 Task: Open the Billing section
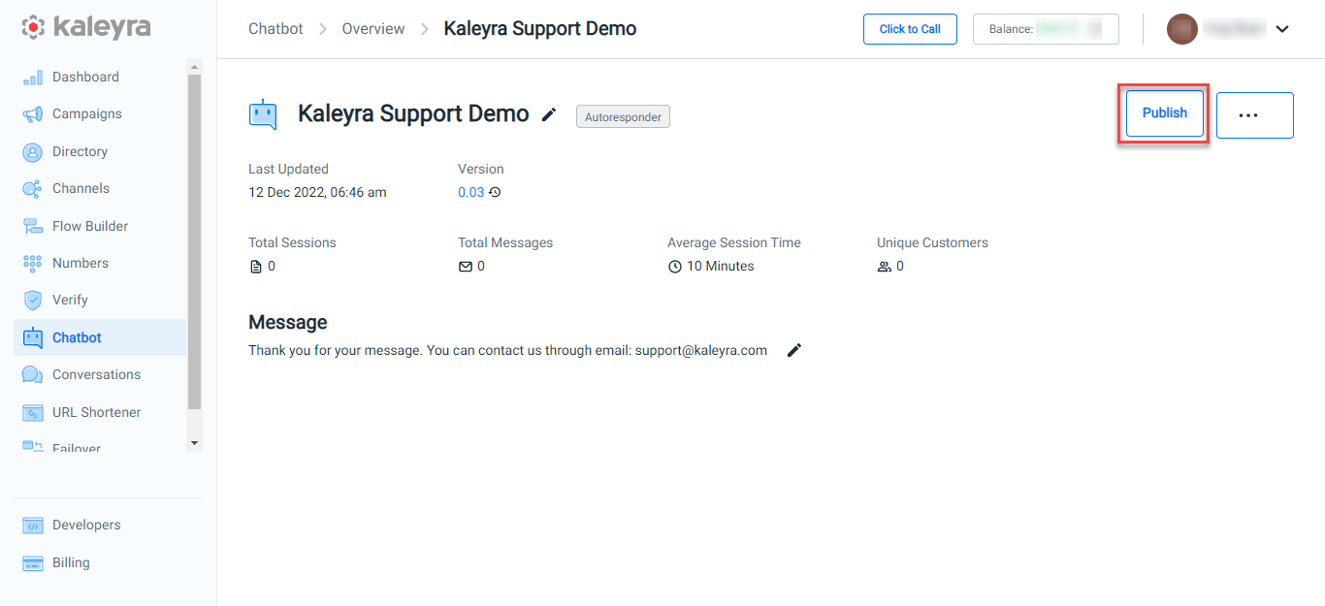coord(71,563)
